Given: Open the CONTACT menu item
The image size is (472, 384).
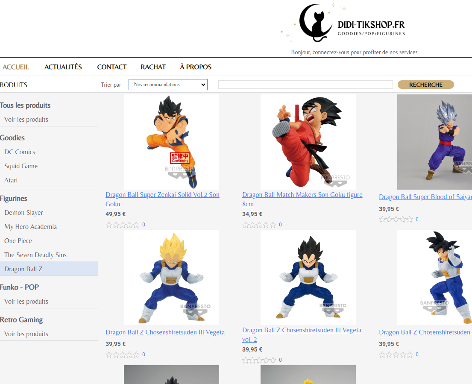Looking at the screenshot, I should coord(111,67).
